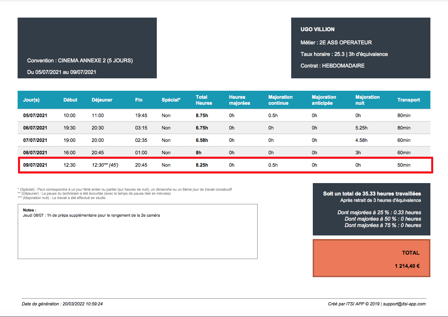The image size is (448, 317).
Task: Click the Déjeuner column header
Action: tap(102, 100)
